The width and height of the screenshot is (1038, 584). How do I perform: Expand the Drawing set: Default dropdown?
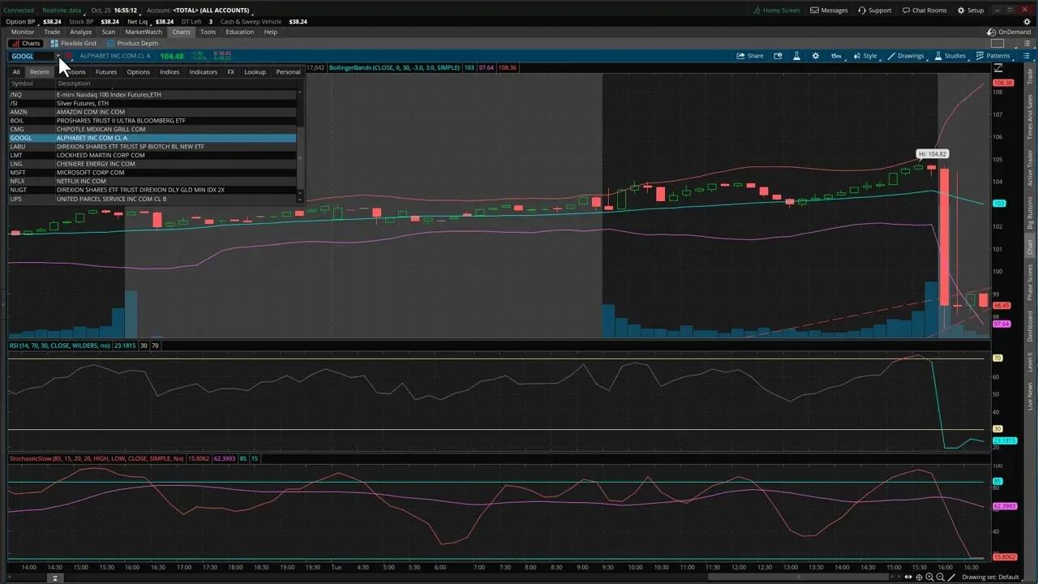point(989,577)
